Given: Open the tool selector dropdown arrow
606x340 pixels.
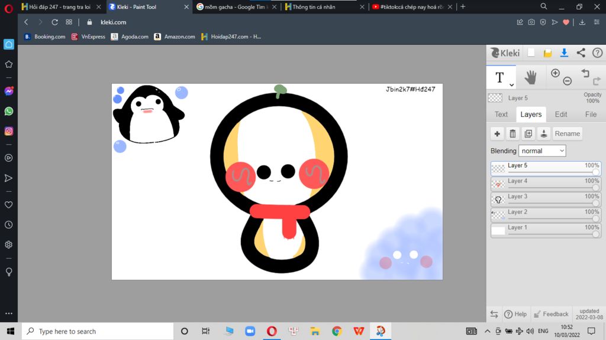Looking at the screenshot, I should 511,85.
